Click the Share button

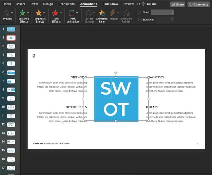(177, 4)
